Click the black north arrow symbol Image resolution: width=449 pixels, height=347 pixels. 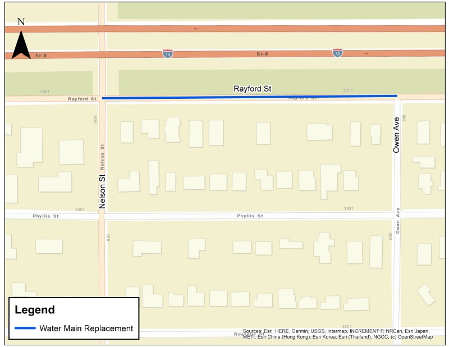pyautogui.click(x=21, y=45)
